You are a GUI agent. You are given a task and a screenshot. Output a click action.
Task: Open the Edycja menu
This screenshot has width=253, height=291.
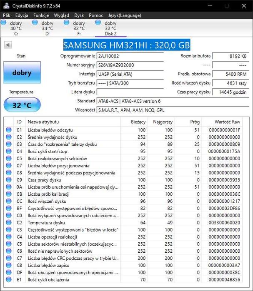22,15
